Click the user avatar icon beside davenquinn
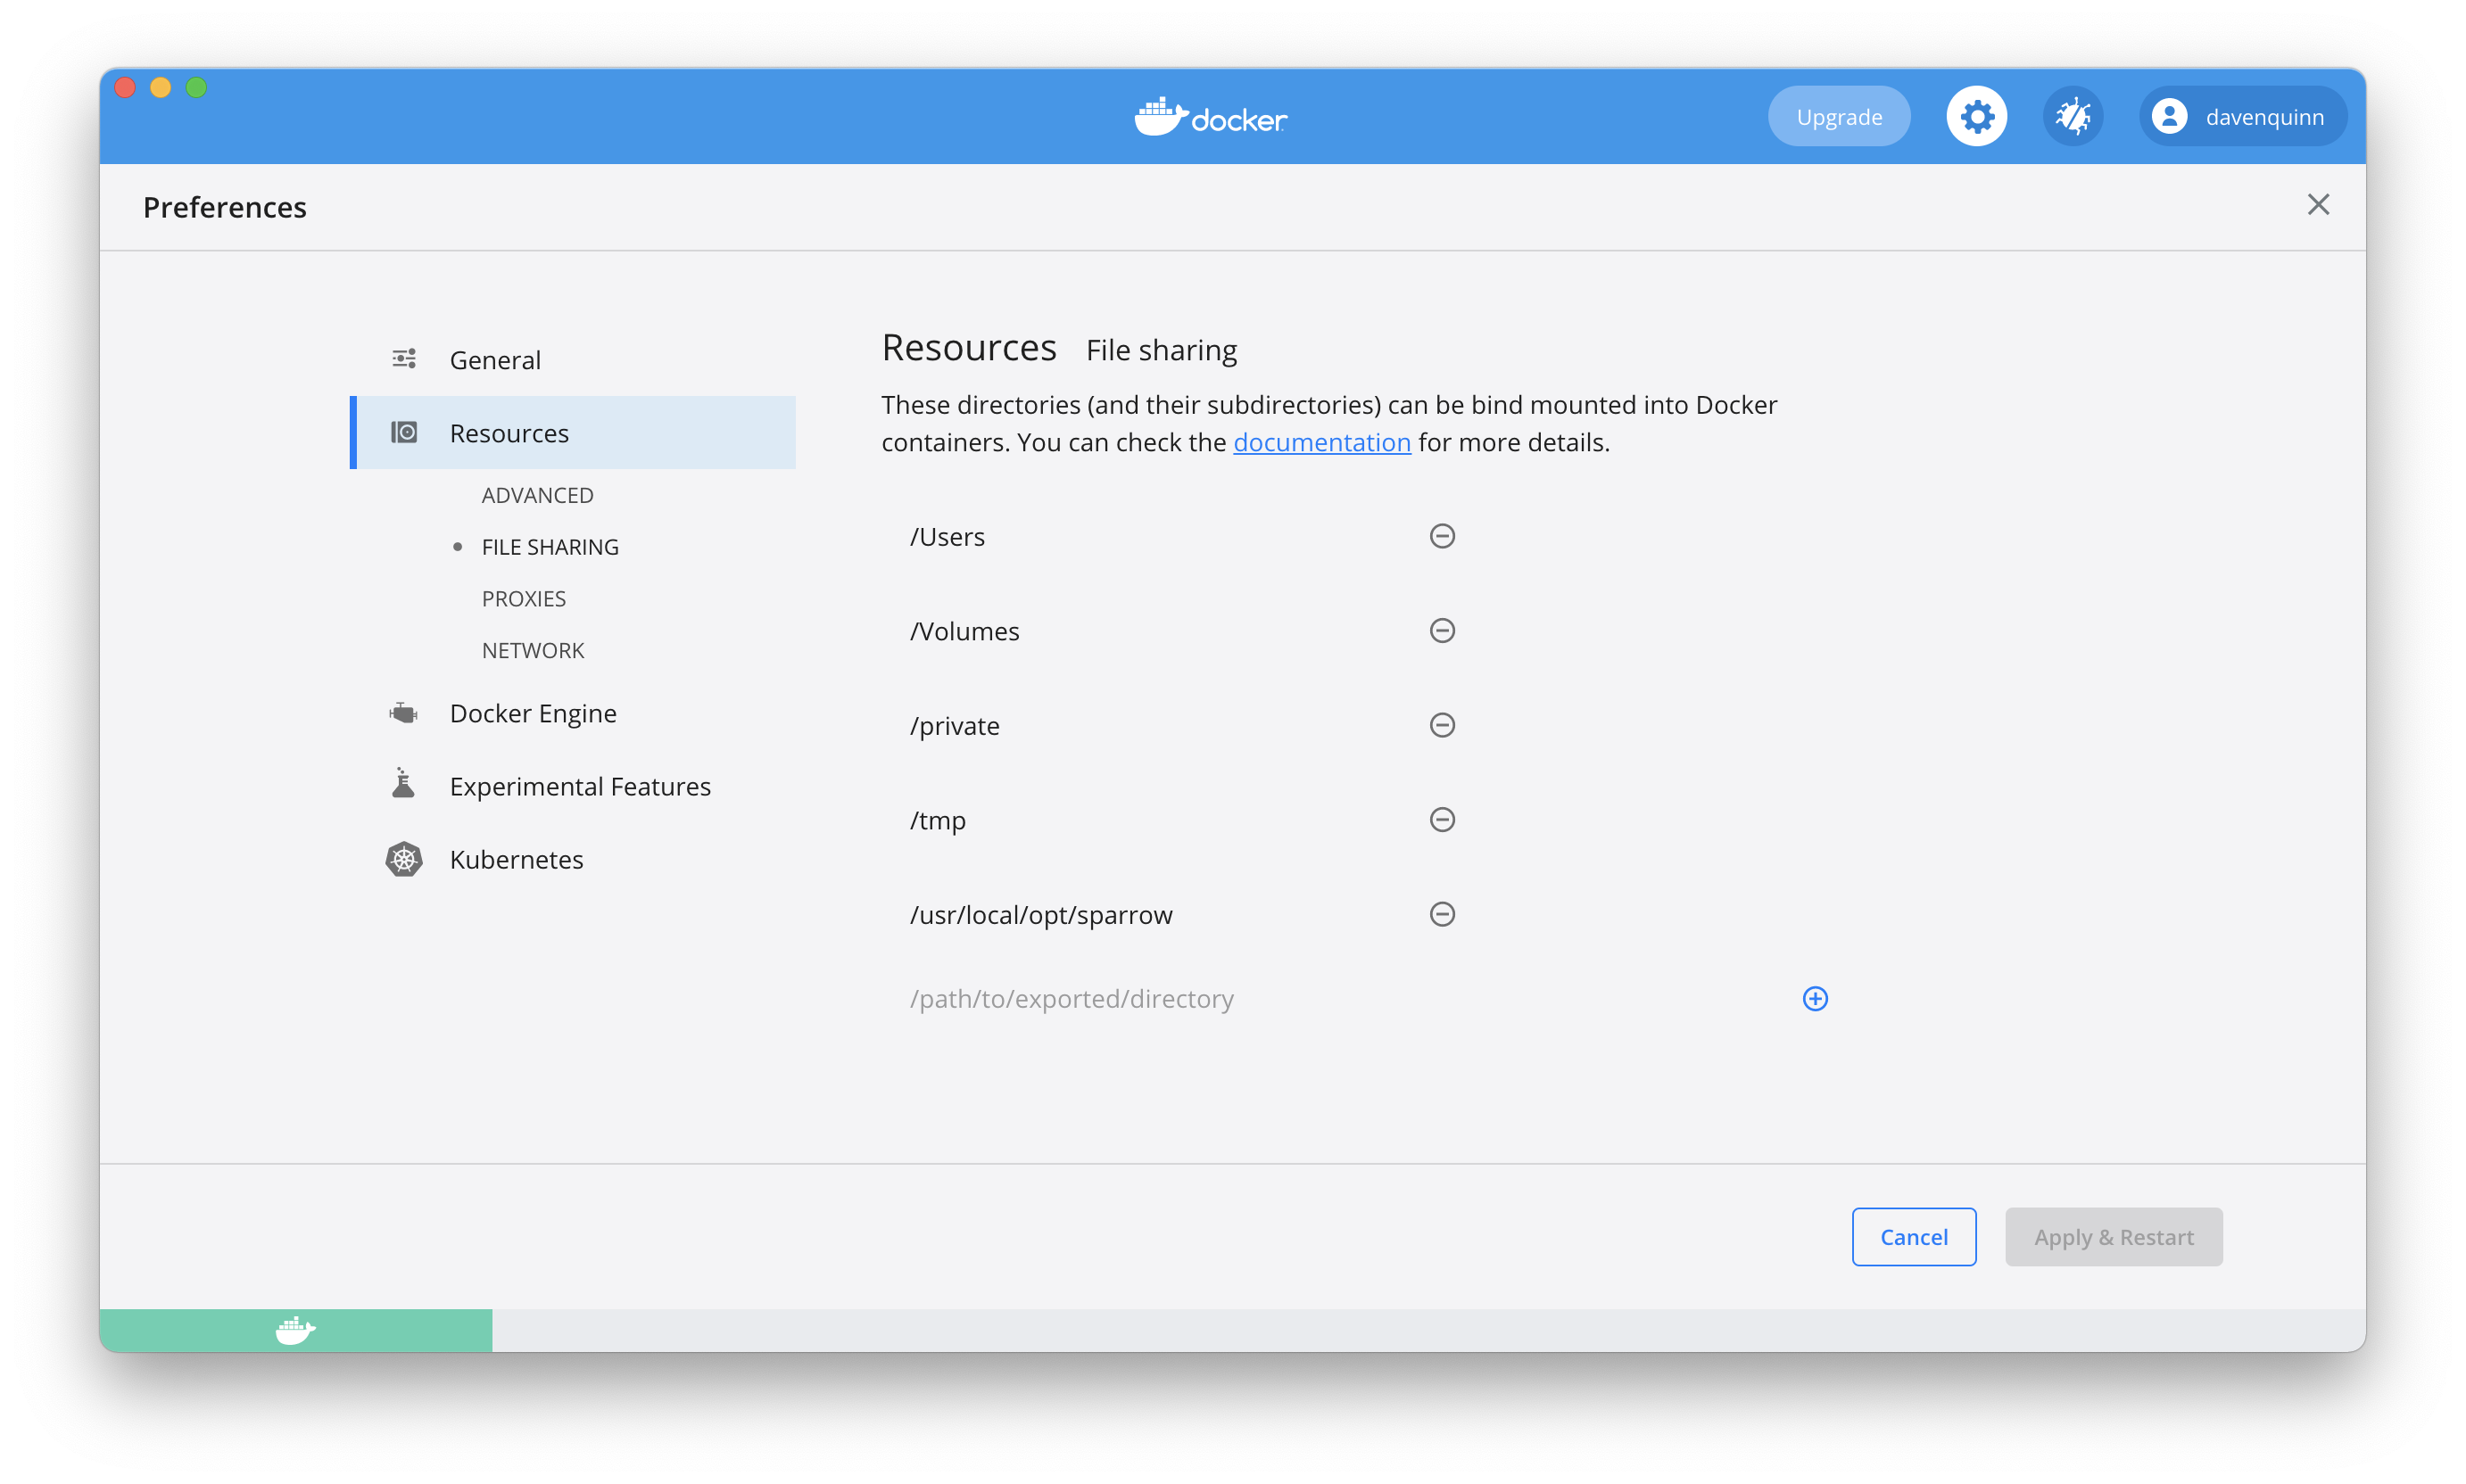 coord(2169,117)
